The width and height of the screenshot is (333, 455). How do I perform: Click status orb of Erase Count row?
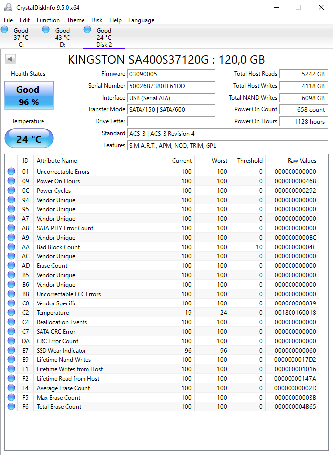pyautogui.click(x=11, y=265)
